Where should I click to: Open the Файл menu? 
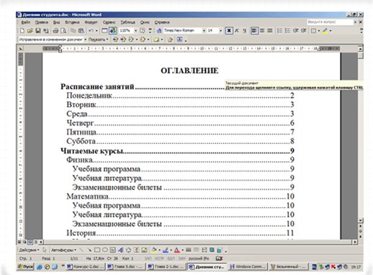point(26,22)
